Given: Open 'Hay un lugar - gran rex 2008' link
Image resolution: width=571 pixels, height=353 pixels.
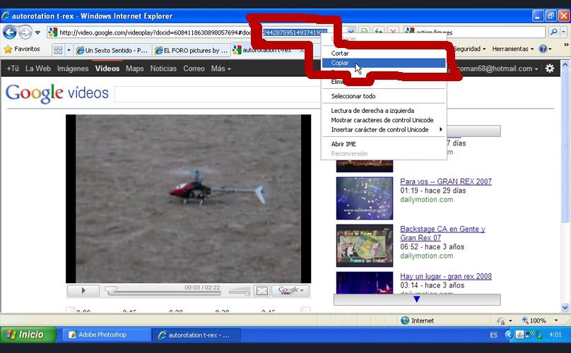Looking at the screenshot, I should pos(446,276).
